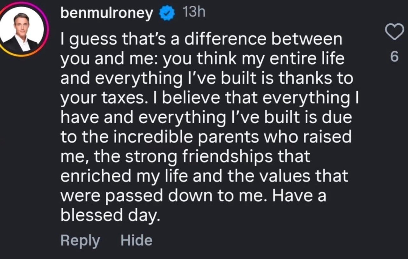This screenshot has width=408, height=259.
Task: Click the words "your taxes." in the comment
Action: pos(102,98)
